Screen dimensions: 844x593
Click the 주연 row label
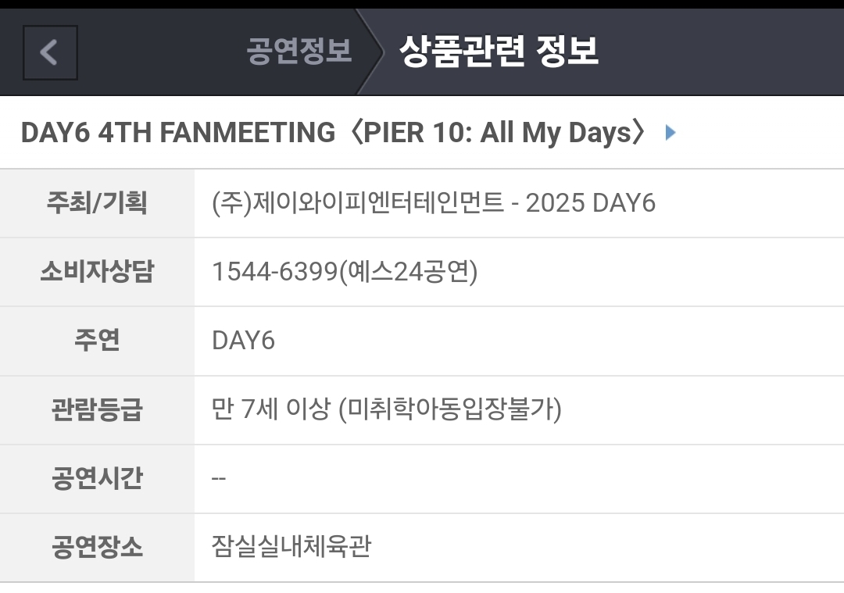(97, 341)
